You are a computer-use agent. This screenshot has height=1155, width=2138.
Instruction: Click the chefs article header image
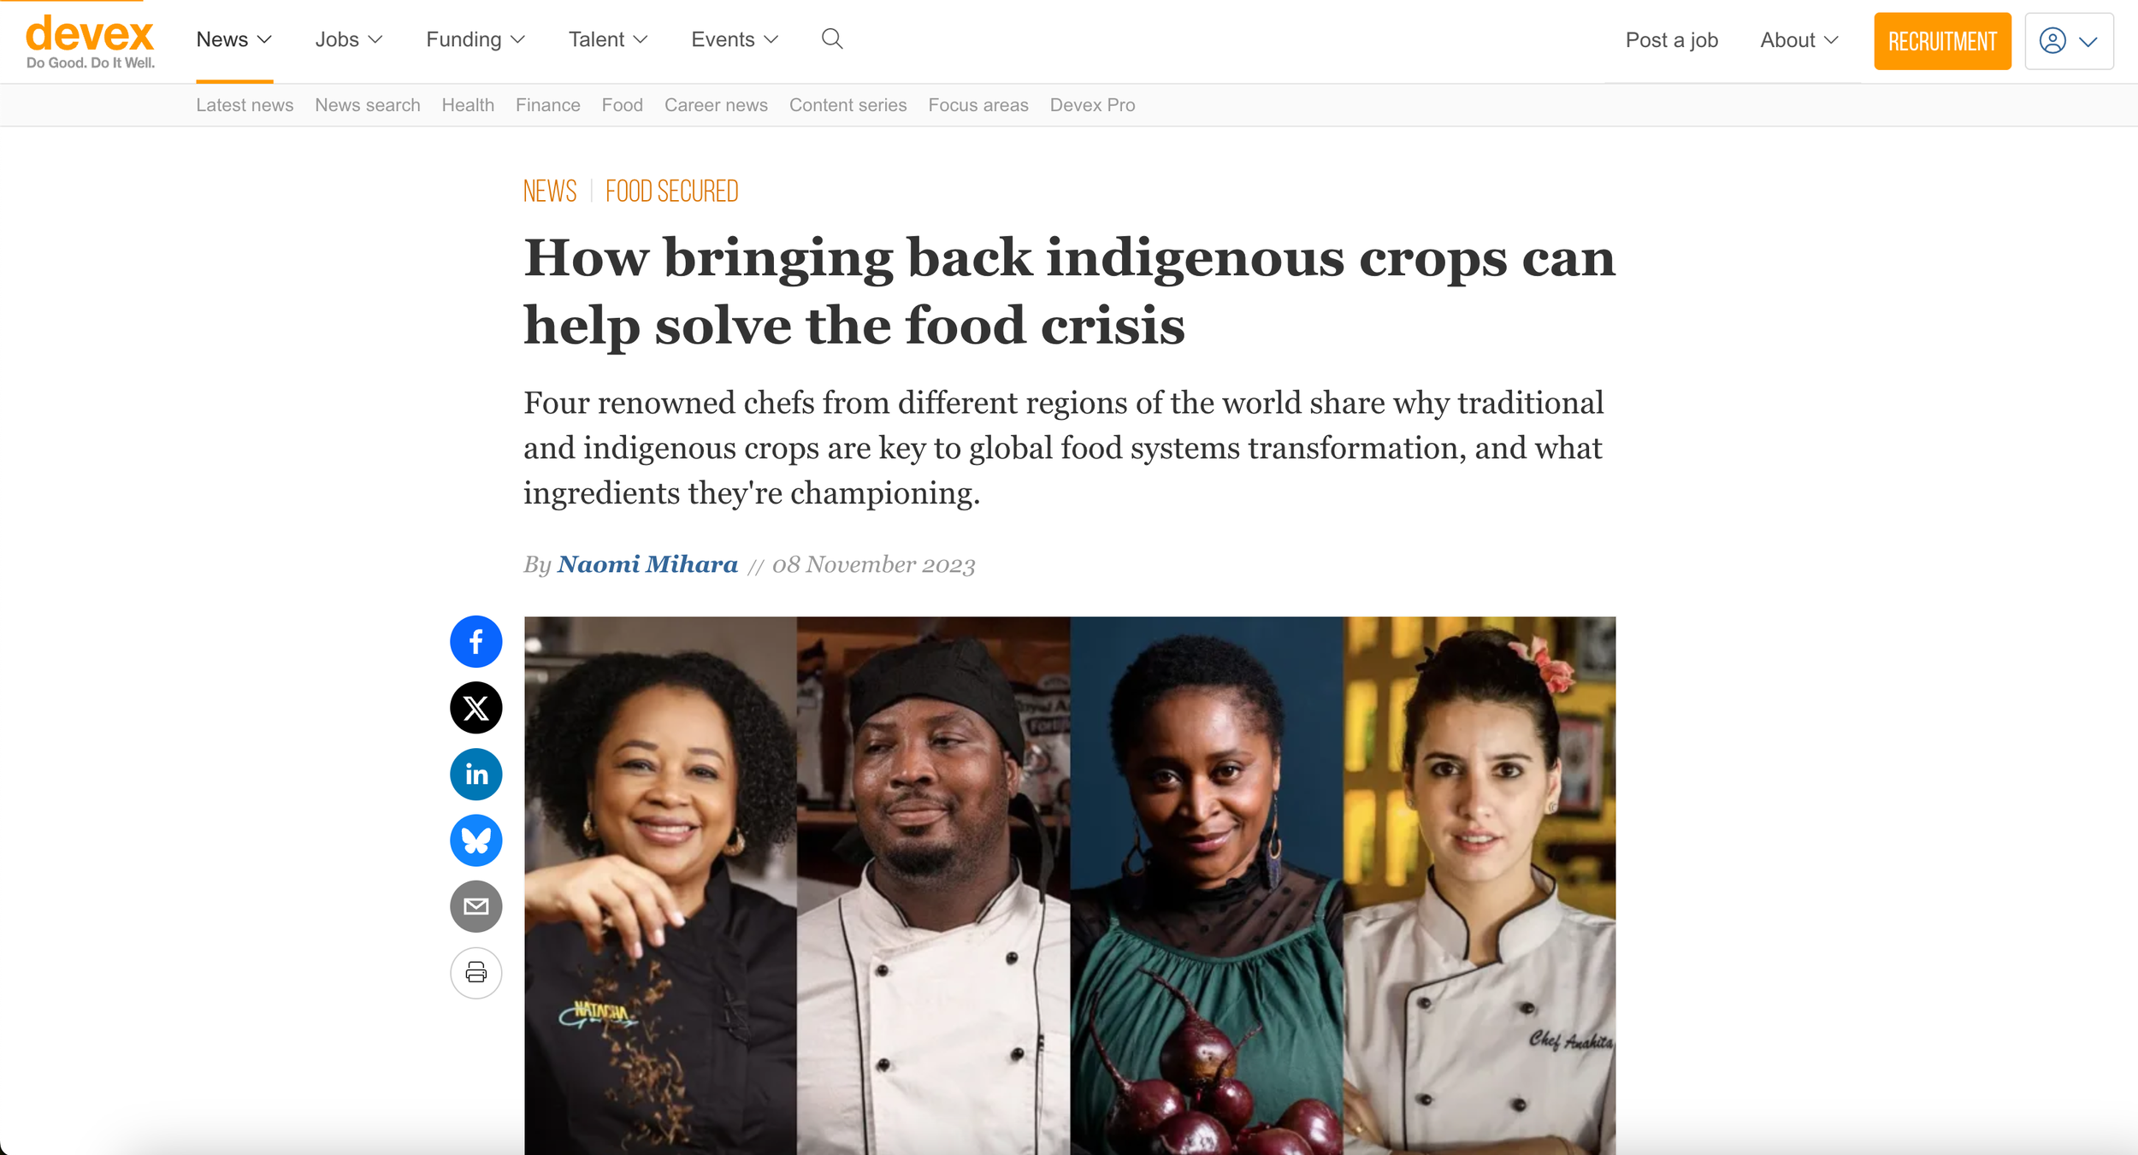coord(1070,885)
